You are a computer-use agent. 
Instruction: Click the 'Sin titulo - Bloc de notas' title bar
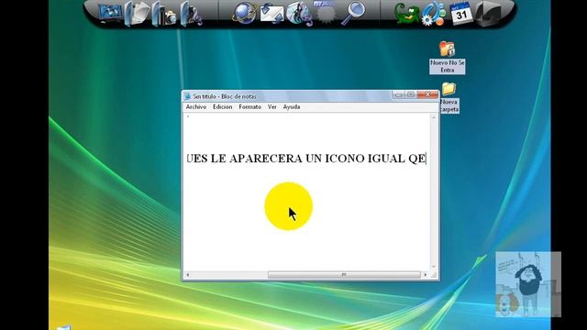288,96
